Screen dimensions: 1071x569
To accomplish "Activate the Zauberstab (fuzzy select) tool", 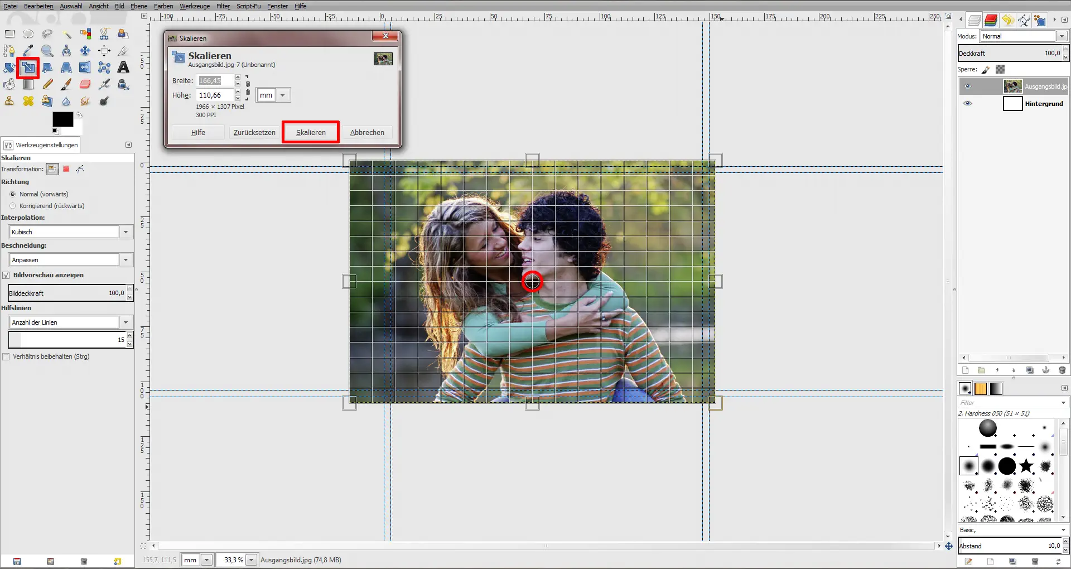I will tap(67, 33).
